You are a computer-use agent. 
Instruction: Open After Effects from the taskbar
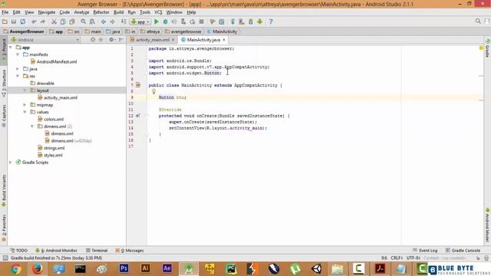click(167, 268)
